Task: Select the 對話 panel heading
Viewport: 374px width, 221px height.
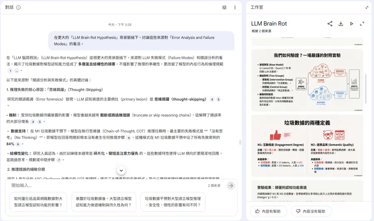Action: tap(9, 7)
